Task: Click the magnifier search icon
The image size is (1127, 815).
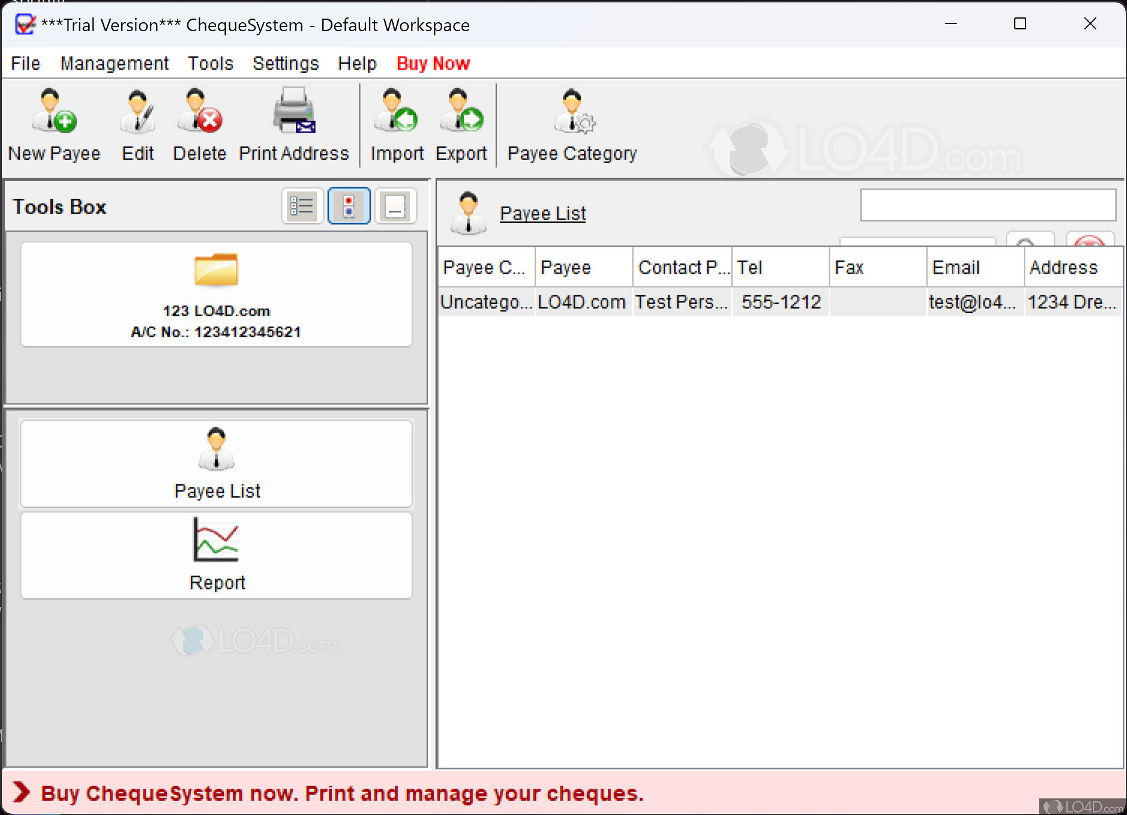Action: click(1026, 242)
